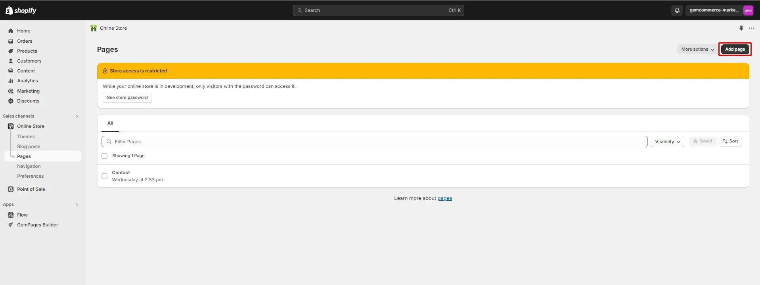This screenshot has width=760, height=285.
Task: Click 'Wednesday at 2:53 pm' text
Action: (137, 180)
